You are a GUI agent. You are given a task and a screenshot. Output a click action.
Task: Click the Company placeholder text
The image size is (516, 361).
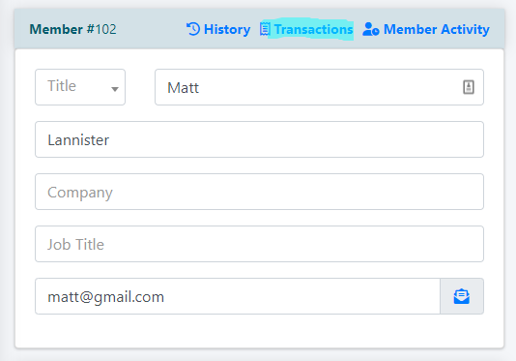[80, 193]
